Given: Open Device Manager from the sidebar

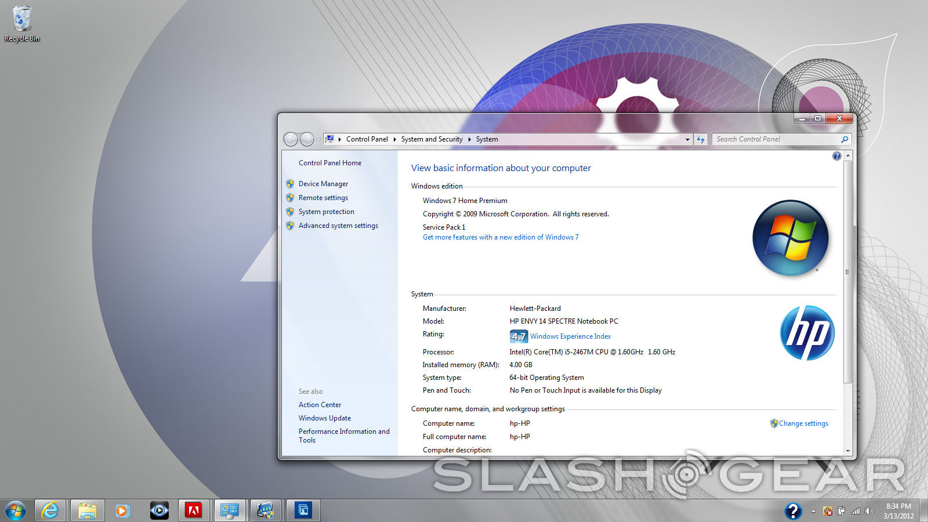Looking at the screenshot, I should [x=323, y=184].
